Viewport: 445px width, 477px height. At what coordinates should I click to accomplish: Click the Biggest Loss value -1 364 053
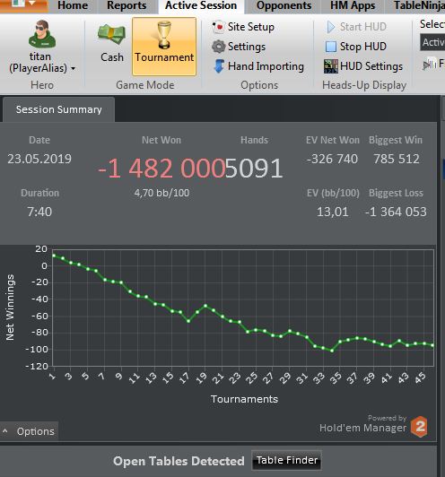tap(396, 212)
